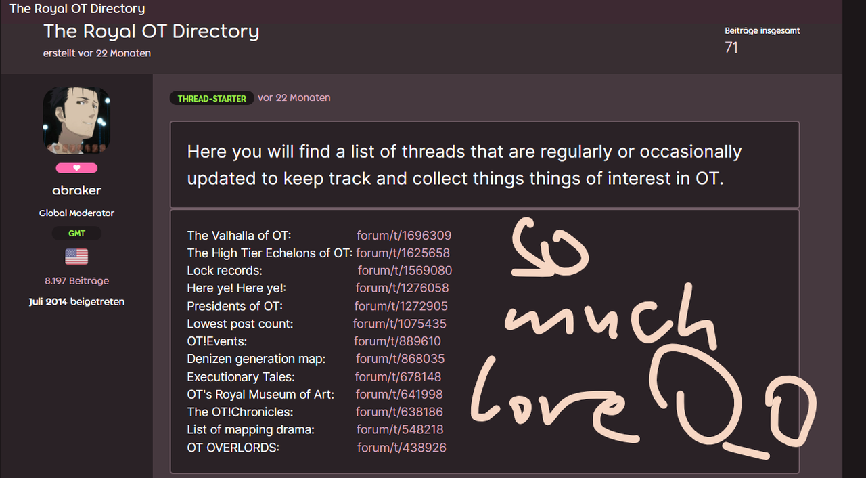Viewport: 866px width, 478px height.
Task: Open the abraker username profile link
Action: [76, 190]
